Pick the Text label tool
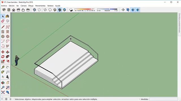Screen dimensions: 181x101 coord(8,72)
